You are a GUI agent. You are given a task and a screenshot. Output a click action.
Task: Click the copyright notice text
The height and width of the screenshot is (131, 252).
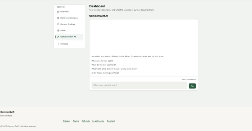18,126
